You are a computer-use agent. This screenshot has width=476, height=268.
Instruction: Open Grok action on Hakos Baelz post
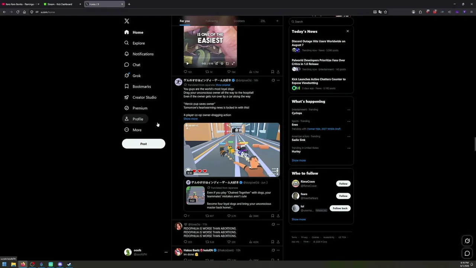(x=273, y=250)
